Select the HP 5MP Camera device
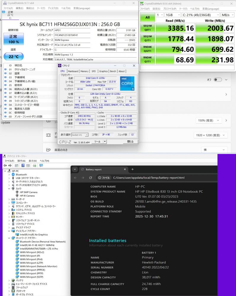The image size is (236, 296). pyautogui.click(x=28, y=192)
